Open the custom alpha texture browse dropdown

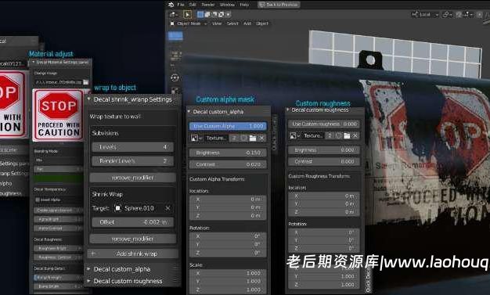click(x=196, y=139)
